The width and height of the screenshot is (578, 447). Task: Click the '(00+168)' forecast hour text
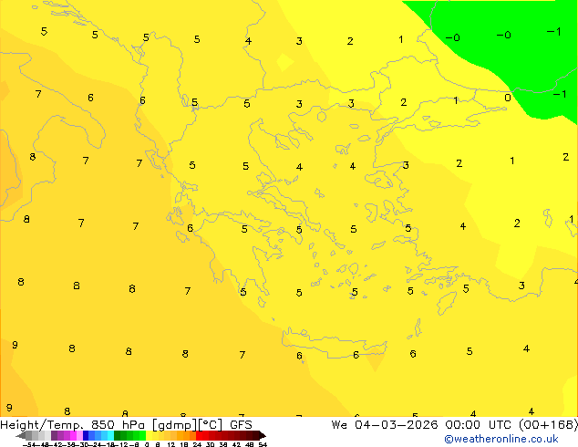[548, 425]
